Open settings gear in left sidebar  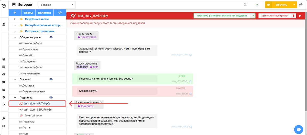(4, 97)
